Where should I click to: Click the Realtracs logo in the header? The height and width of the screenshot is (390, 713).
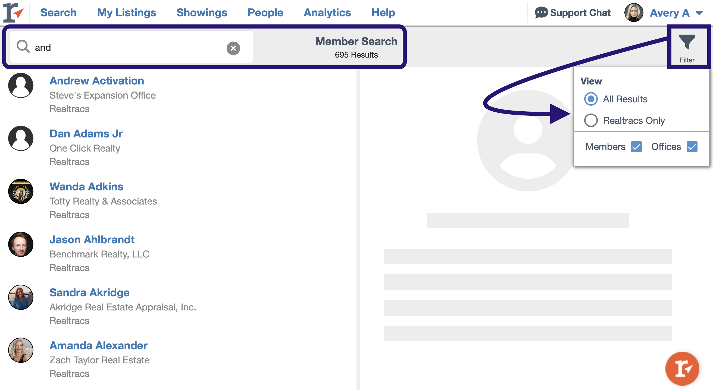tap(13, 12)
